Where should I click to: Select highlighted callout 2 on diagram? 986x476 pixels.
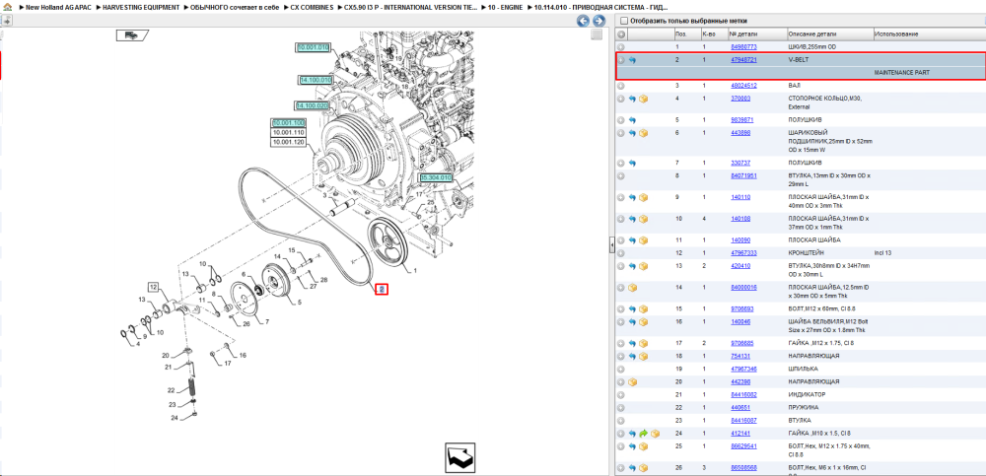point(381,290)
